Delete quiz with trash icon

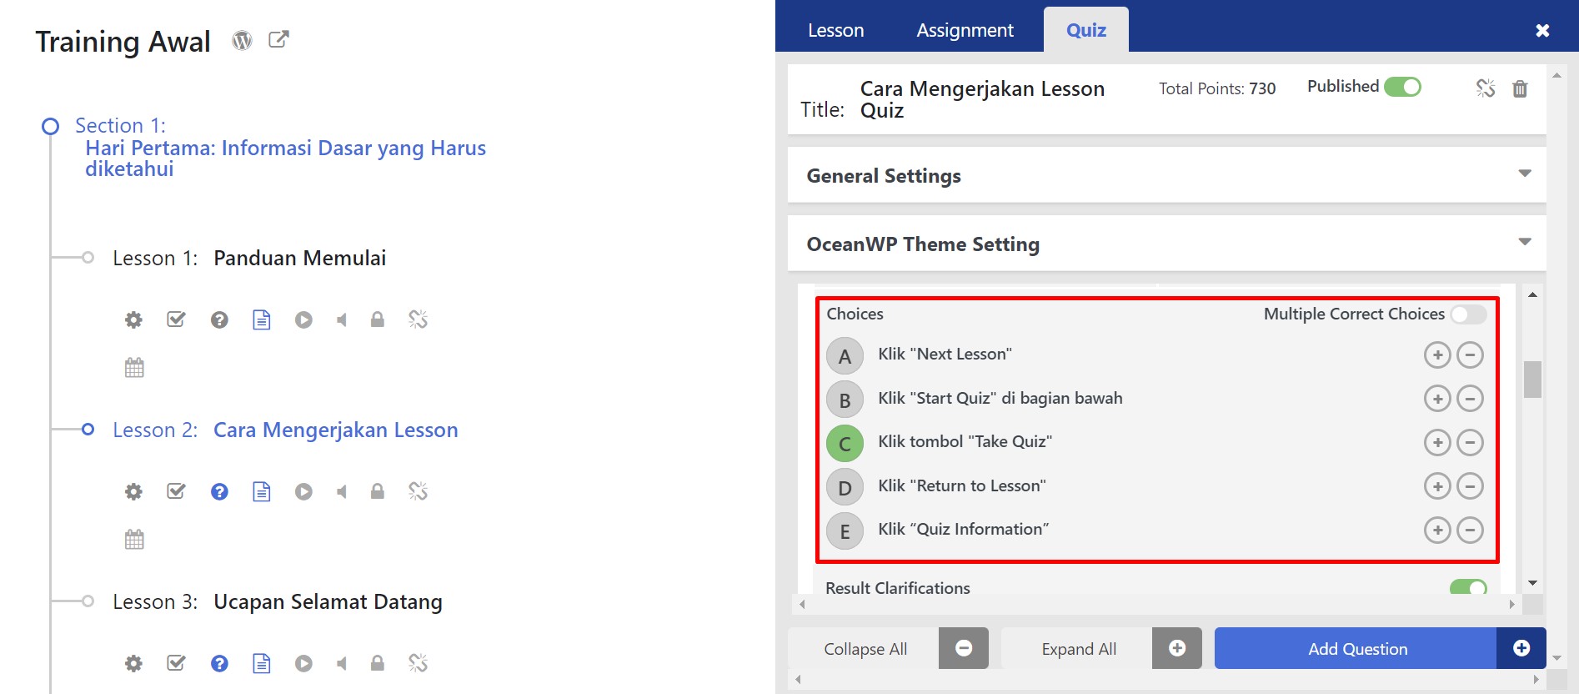1520,88
